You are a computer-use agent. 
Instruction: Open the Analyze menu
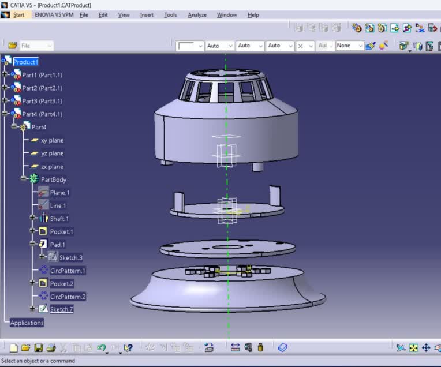pyautogui.click(x=197, y=15)
